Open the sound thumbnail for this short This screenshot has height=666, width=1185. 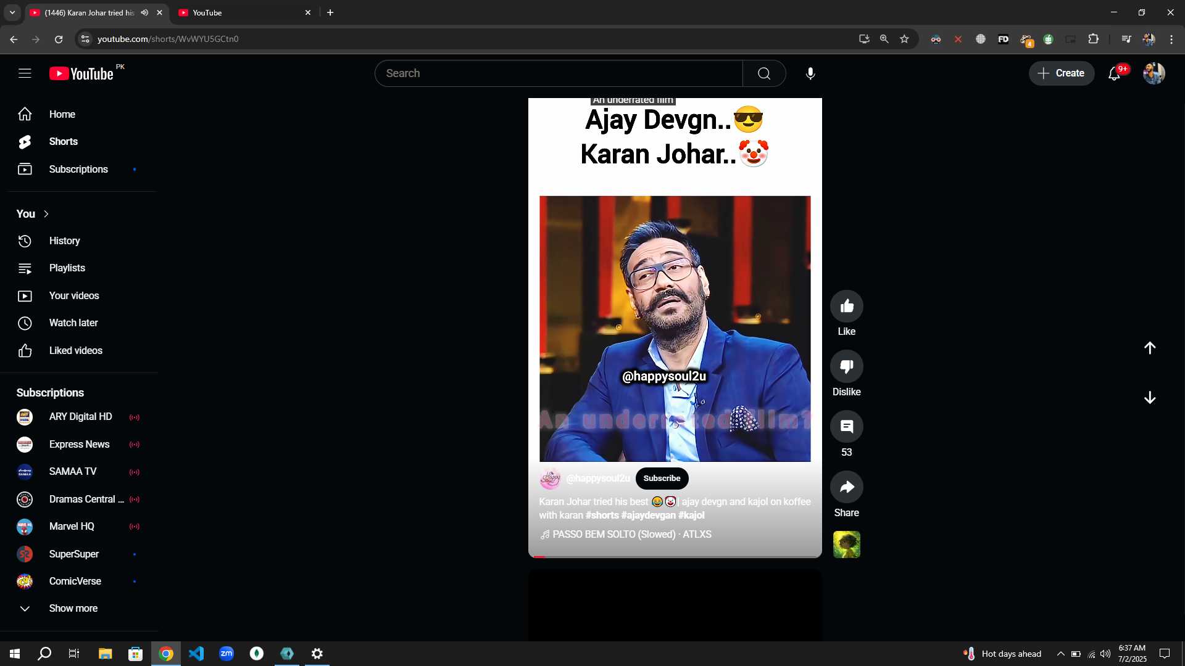tap(847, 545)
